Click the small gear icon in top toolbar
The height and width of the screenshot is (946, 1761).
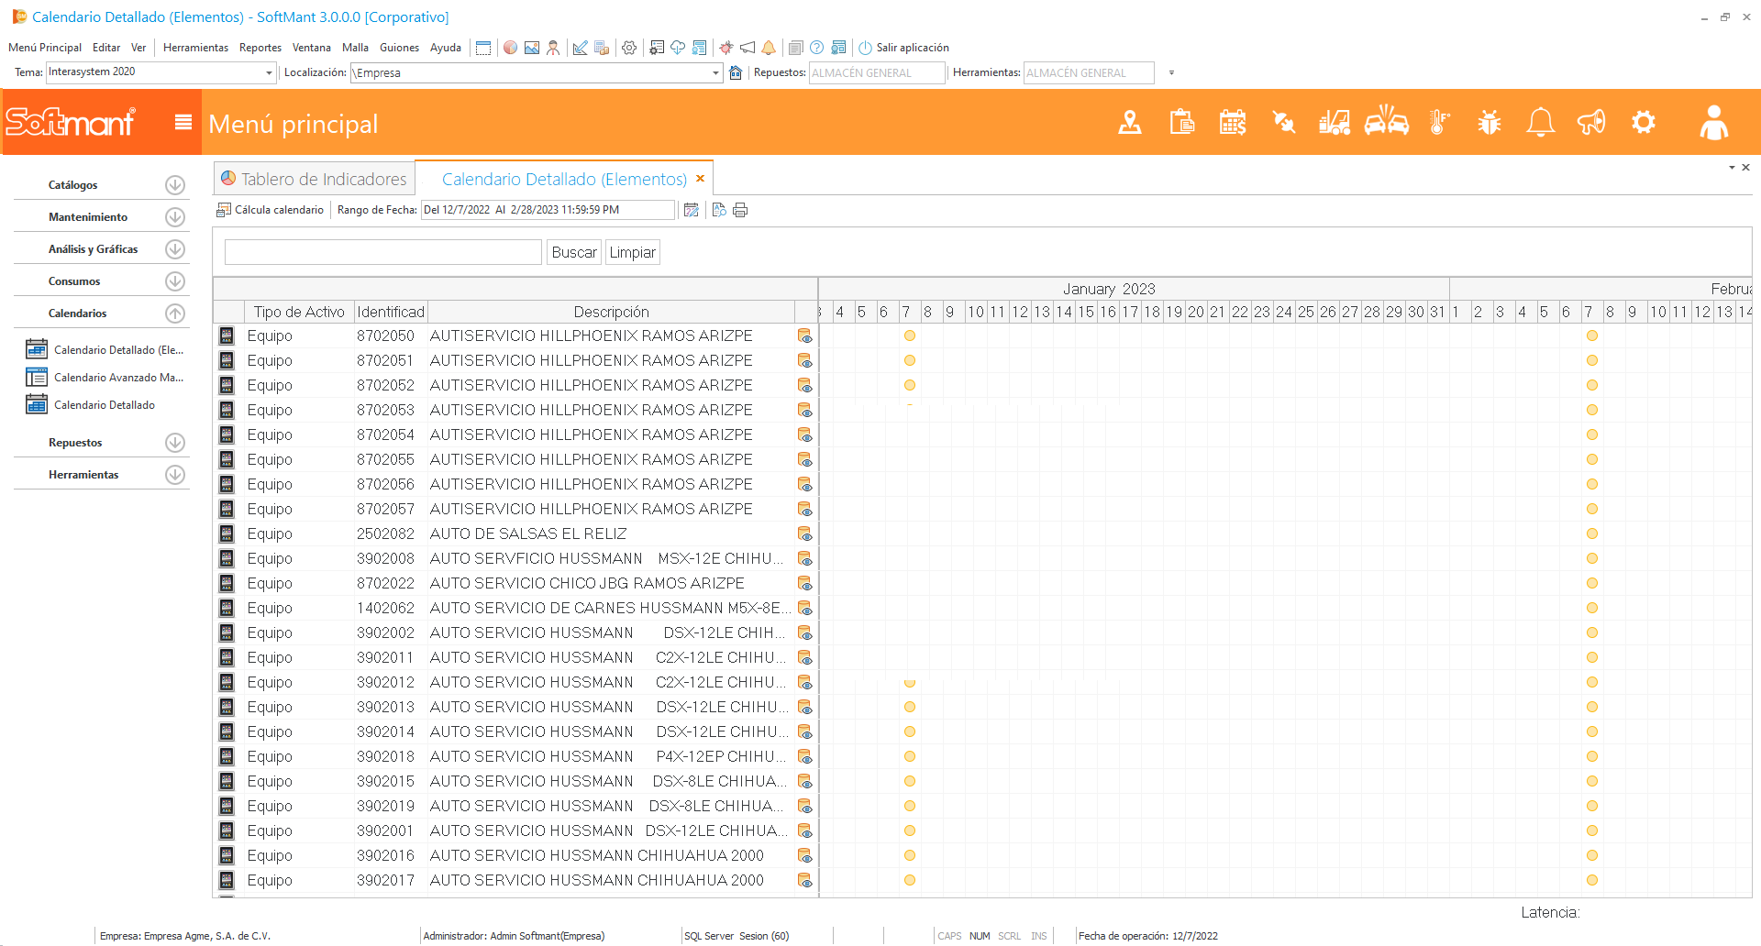pyautogui.click(x=629, y=48)
